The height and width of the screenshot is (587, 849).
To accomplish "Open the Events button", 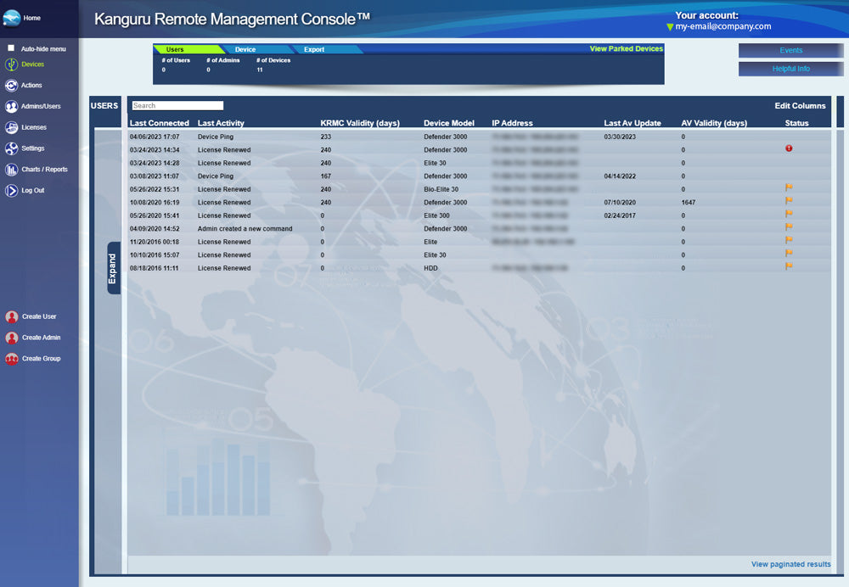I will point(790,50).
